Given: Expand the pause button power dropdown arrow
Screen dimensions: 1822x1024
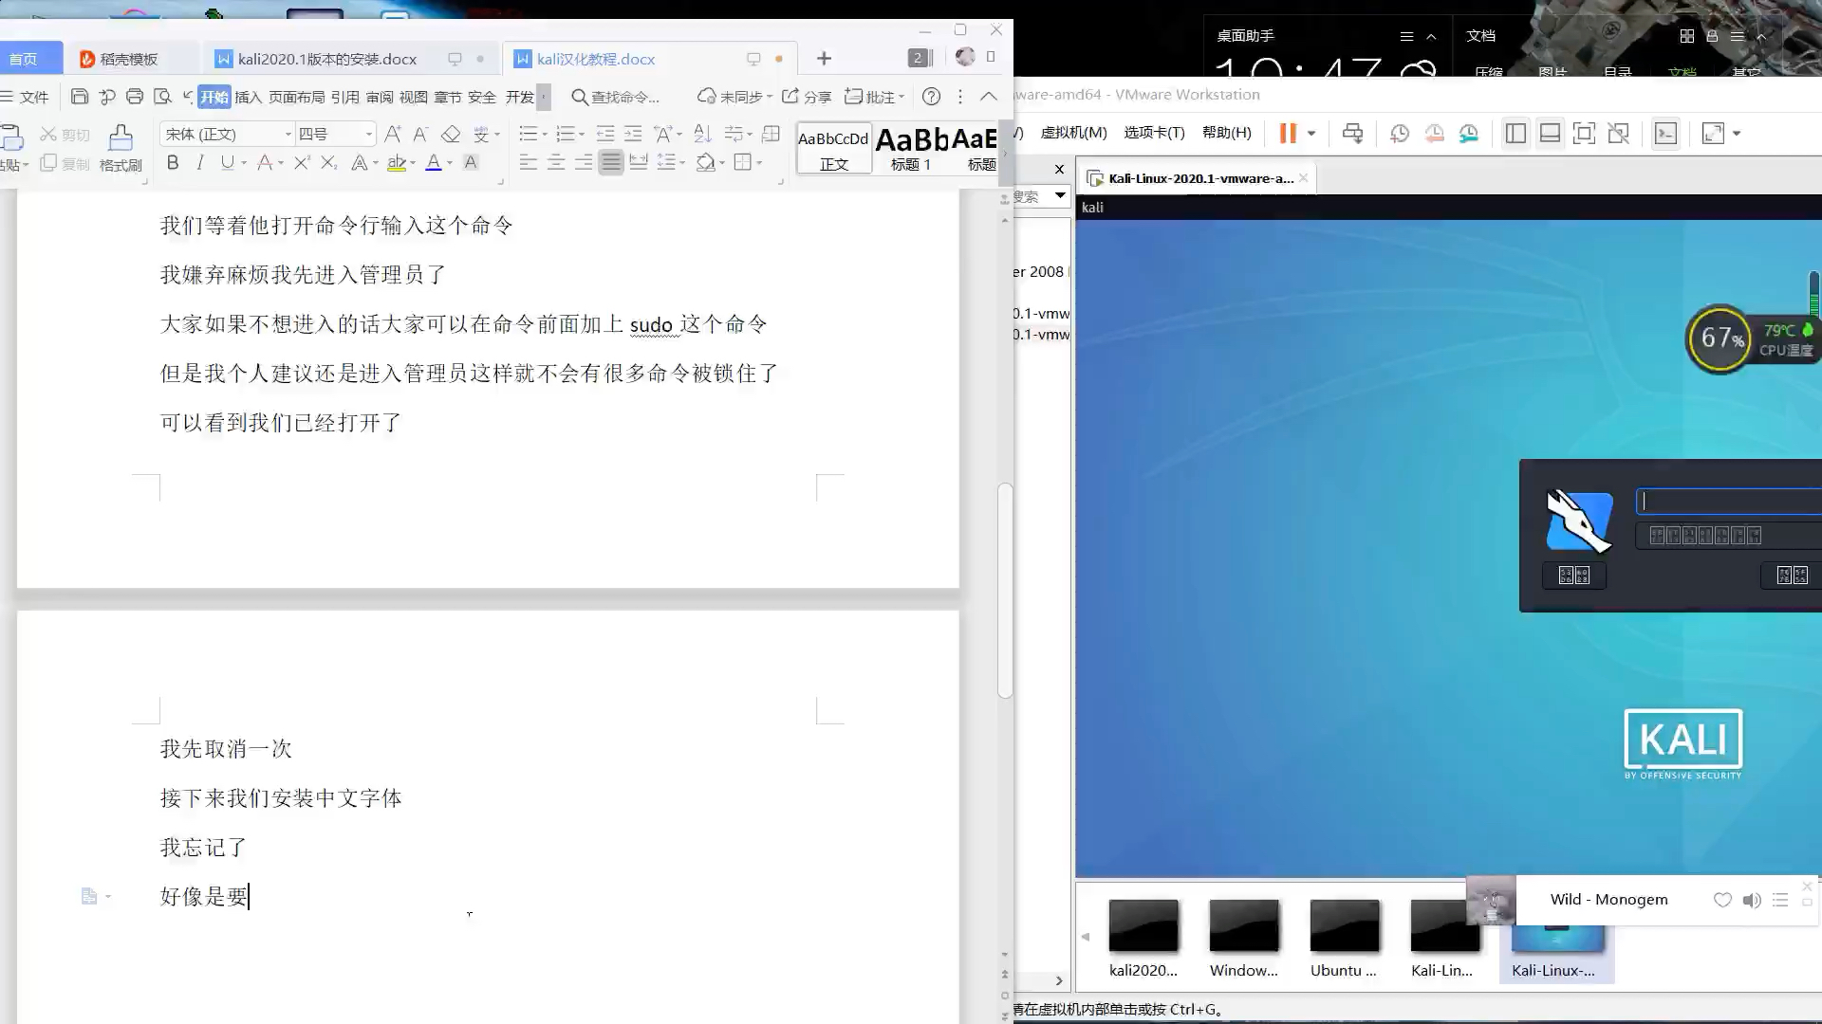Looking at the screenshot, I should 1311,134.
